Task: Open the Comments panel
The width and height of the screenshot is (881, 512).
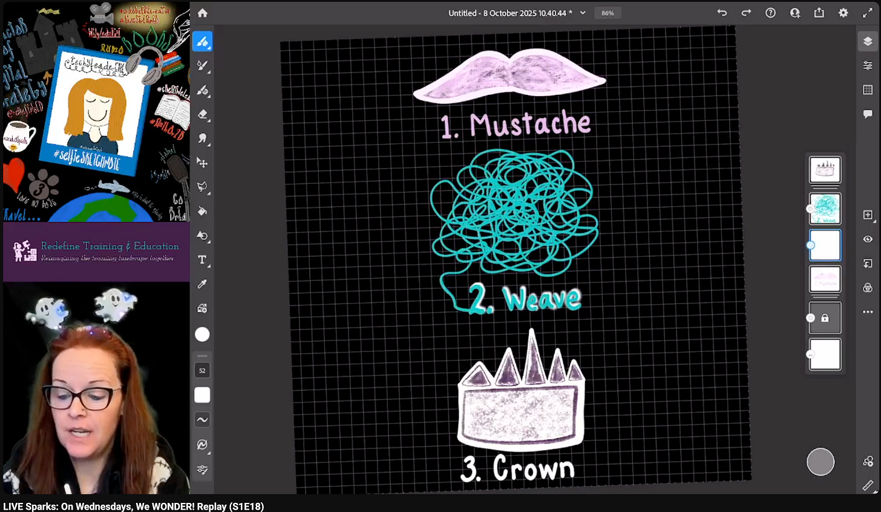Action: point(868,114)
